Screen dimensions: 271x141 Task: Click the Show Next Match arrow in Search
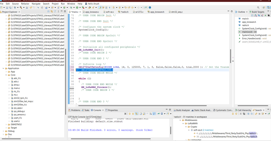(x=233, y=114)
